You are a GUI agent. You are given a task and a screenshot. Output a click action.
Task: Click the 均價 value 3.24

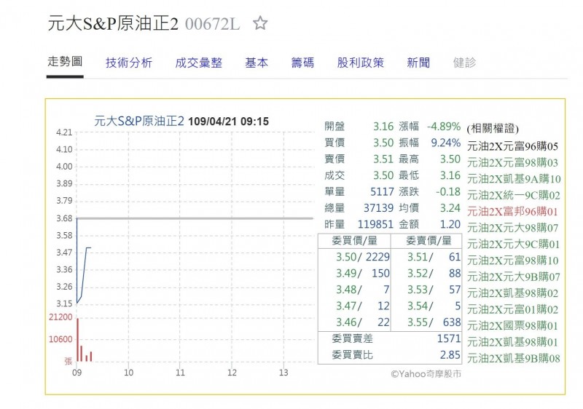coord(450,208)
